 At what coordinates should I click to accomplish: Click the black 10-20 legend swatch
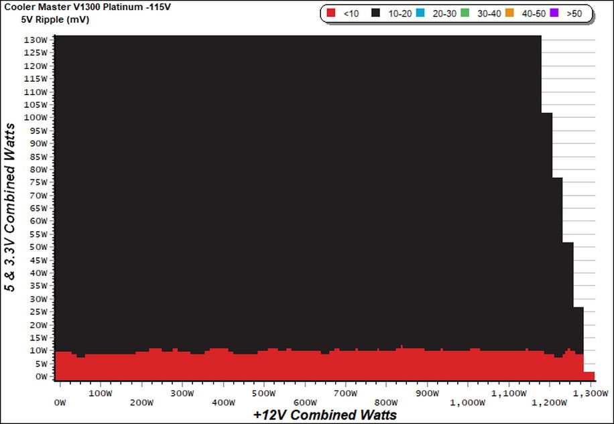coord(376,13)
